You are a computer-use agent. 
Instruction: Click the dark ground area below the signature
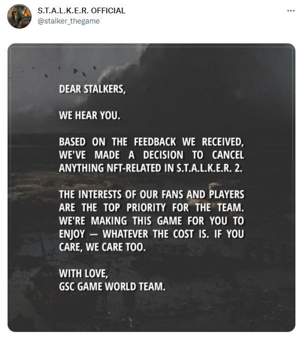pyautogui.click(x=151, y=312)
